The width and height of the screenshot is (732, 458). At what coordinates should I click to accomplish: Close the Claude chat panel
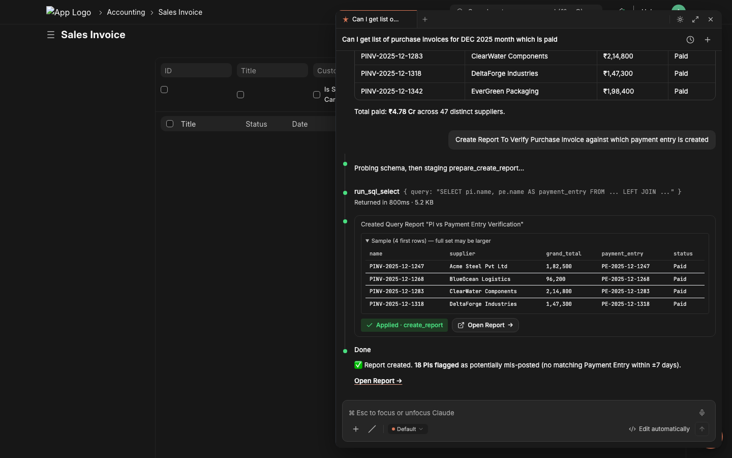(711, 19)
